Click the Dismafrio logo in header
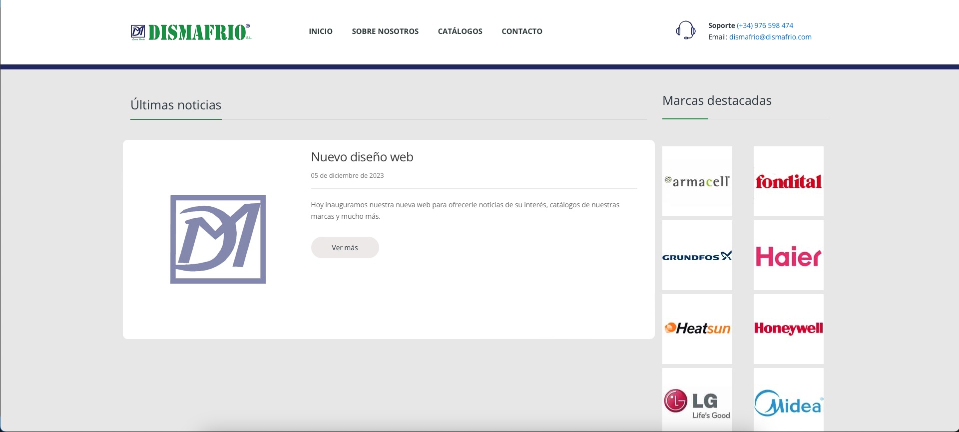The height and width of the screenshot is (432, 959). 191,32
